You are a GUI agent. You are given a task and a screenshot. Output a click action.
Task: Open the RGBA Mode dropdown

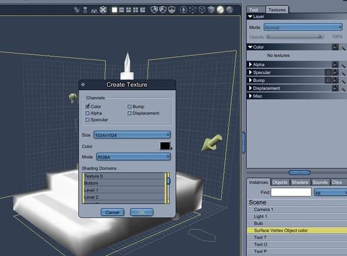[x=134, y=157]
